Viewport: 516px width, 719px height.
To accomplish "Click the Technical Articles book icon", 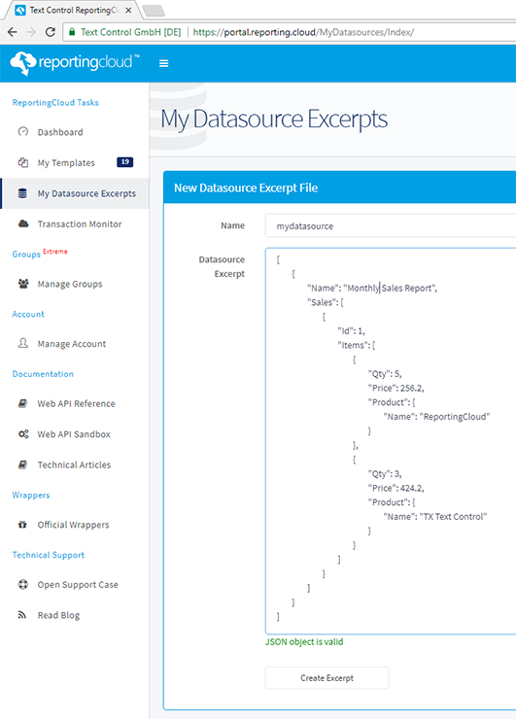I will point(22,464).
